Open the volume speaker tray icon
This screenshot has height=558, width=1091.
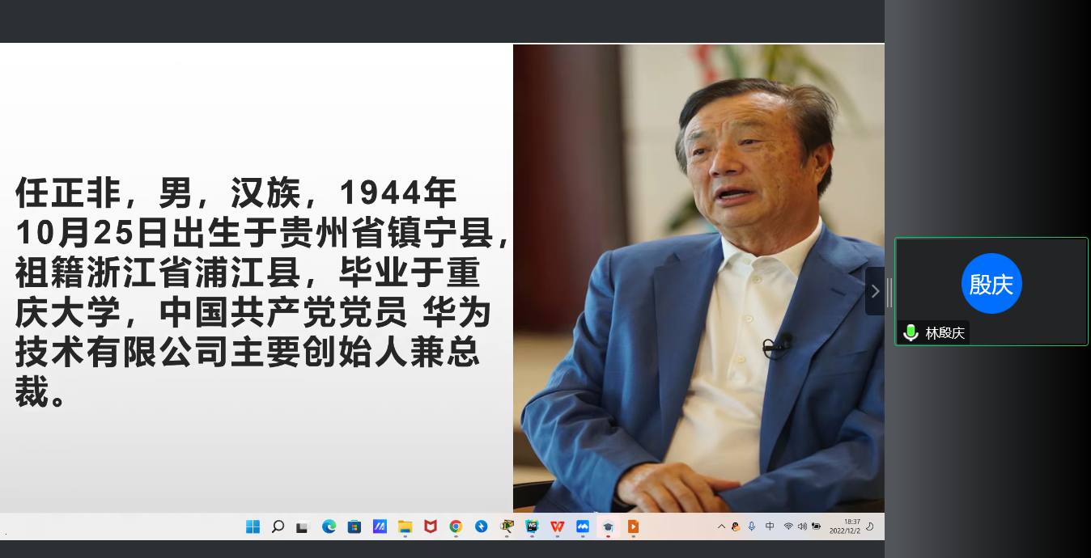click(801, 526)
